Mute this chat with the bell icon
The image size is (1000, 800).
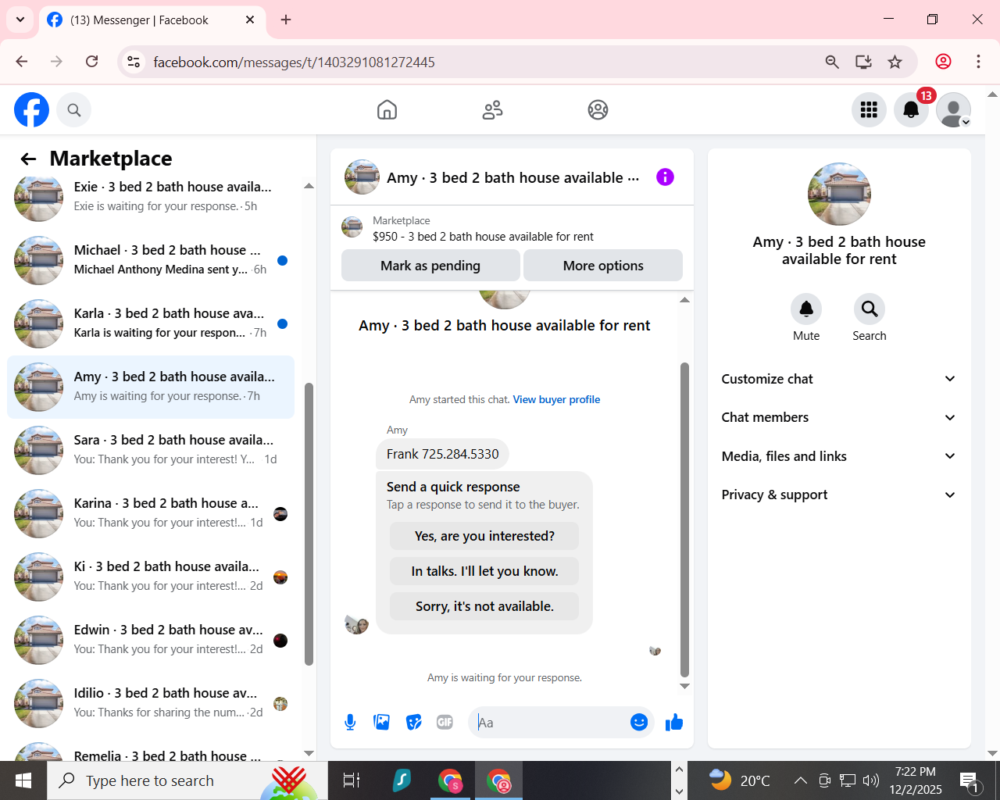tap(806, 309)
